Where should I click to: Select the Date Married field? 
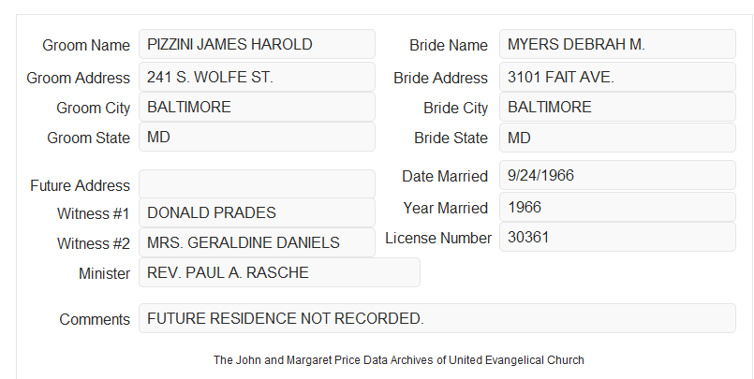point(617,175)
